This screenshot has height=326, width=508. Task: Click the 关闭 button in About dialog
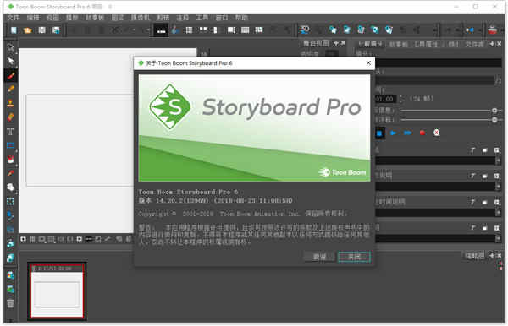[x=354, y=257]
